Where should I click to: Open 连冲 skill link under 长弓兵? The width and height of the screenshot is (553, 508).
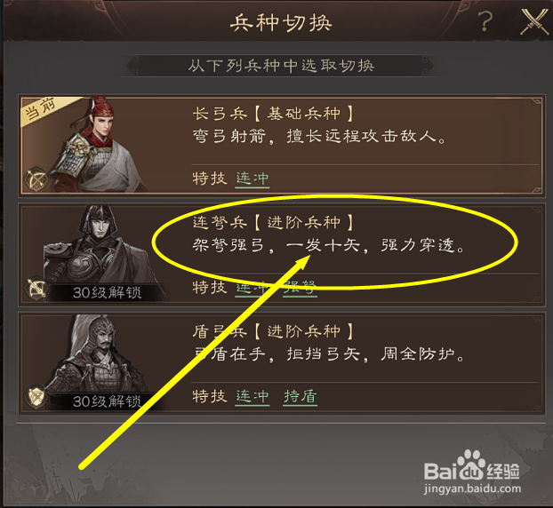click(252, 179)
